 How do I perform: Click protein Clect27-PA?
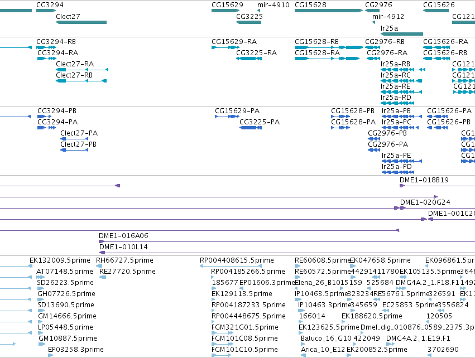pyautogui.click(x=79, y=133)
